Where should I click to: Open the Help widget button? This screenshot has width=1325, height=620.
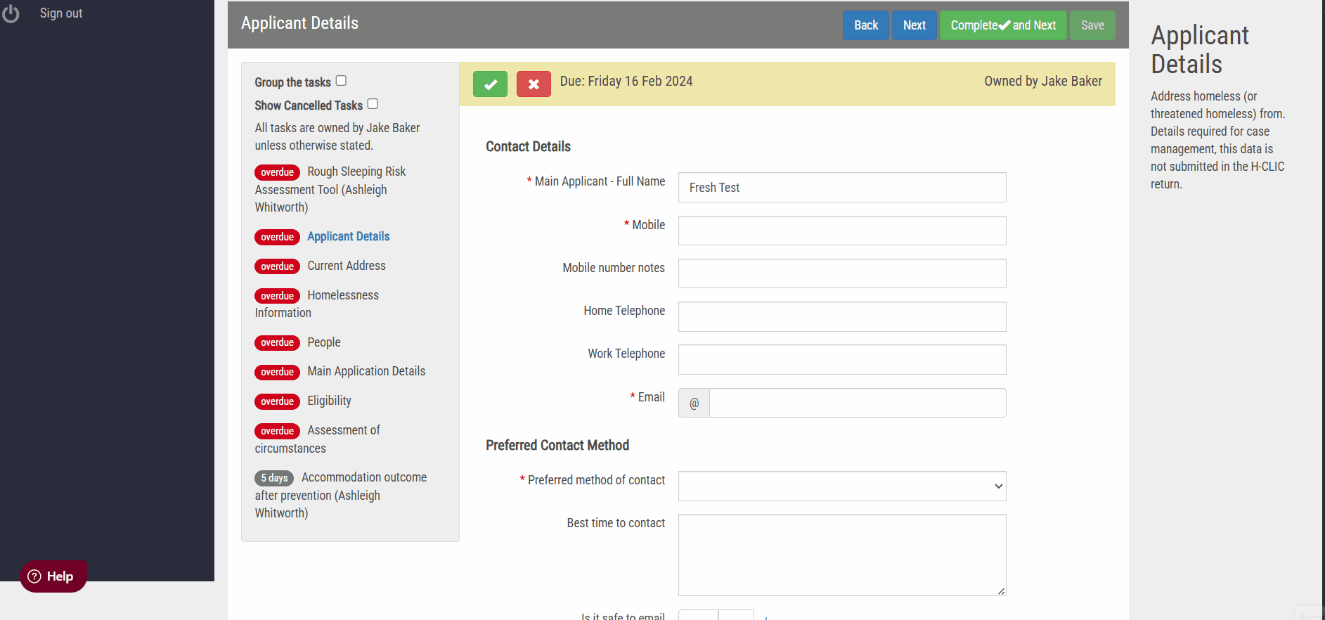click(53, 576)
